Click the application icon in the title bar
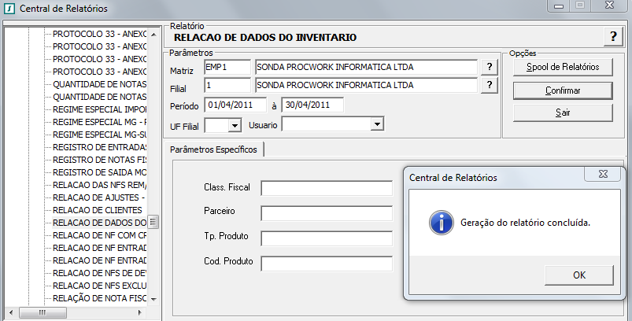Screen dimensions: 632x321 (x=9, y=8)
